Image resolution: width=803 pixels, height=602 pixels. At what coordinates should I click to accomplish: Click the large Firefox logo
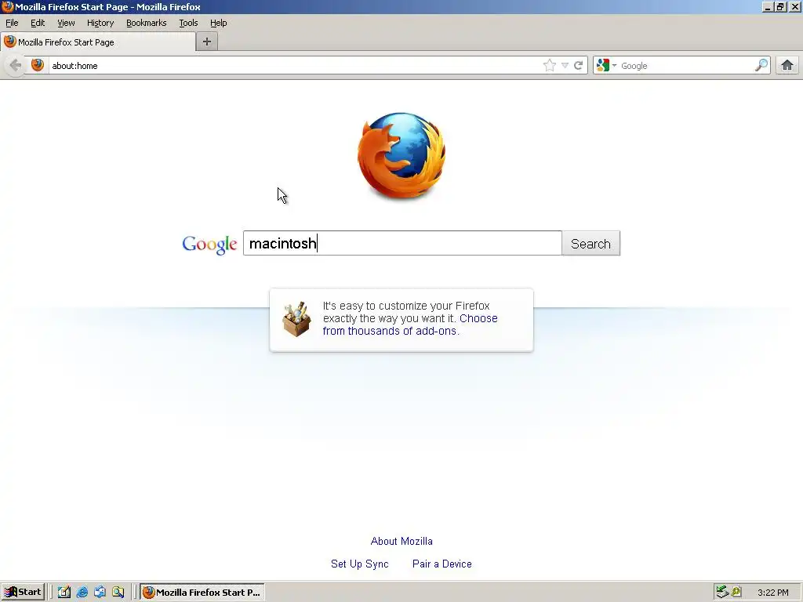coord(401,156)
